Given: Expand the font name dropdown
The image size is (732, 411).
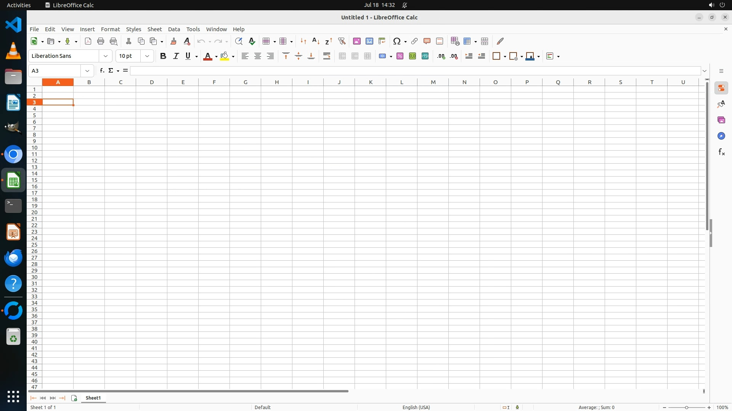Looking at the screenshot, I should (x=106, y=56).
